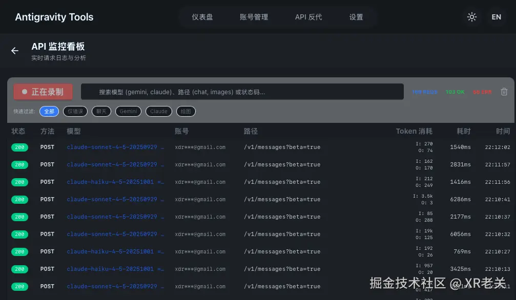
Task: Select the 全部 quick filter
Action: (49, 111)
